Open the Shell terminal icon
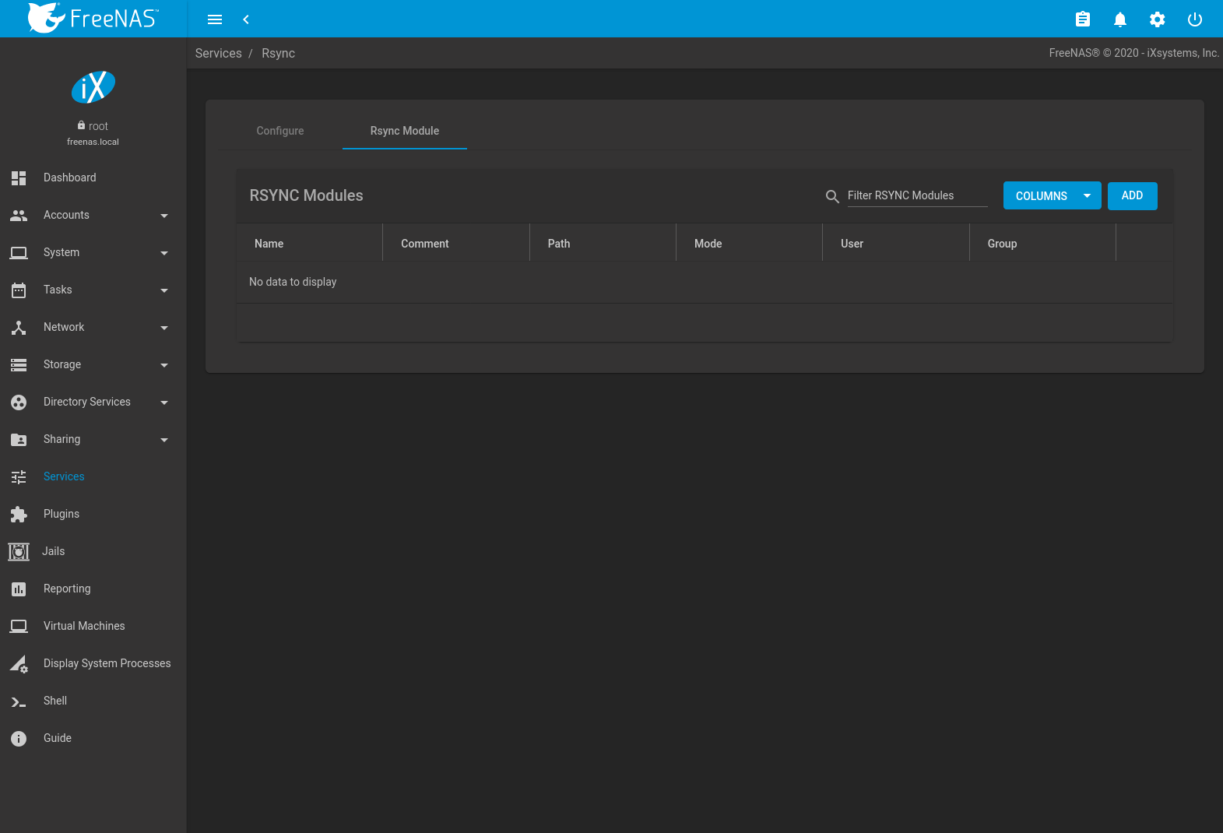1223x833 pixels. pos(19,701)
